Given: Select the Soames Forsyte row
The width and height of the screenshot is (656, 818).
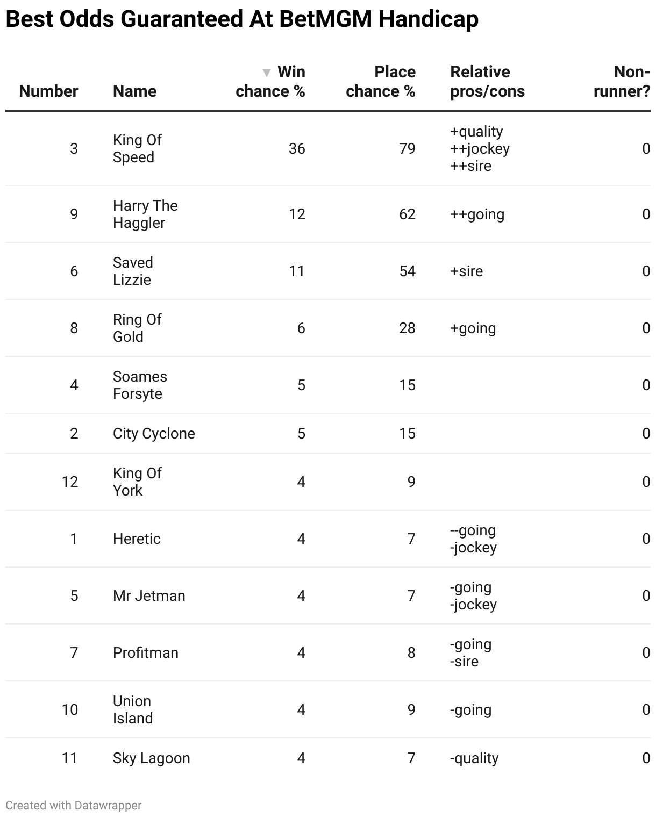Looking at the screenshot, I should click(x=328, y=385).
